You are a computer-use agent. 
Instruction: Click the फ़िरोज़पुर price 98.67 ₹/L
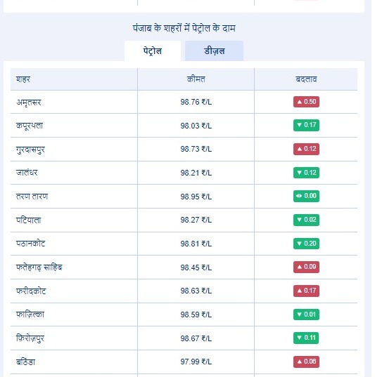196,338
